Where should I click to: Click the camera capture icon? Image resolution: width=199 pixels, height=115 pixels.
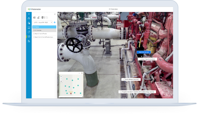(x=35, y=17)
